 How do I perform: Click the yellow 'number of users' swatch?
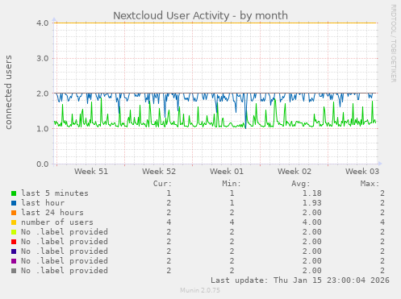pos(14,222)
